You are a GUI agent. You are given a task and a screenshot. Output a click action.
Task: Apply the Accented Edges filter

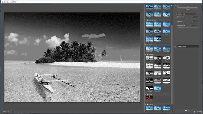click(149, 23)
